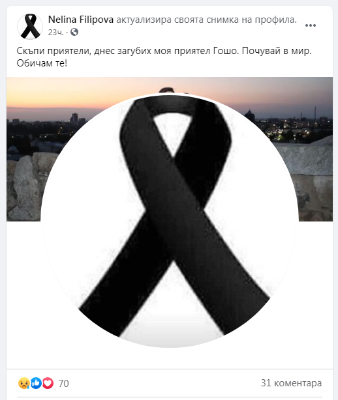Click the tall building on the left skyline

click(x=74, y=118)
